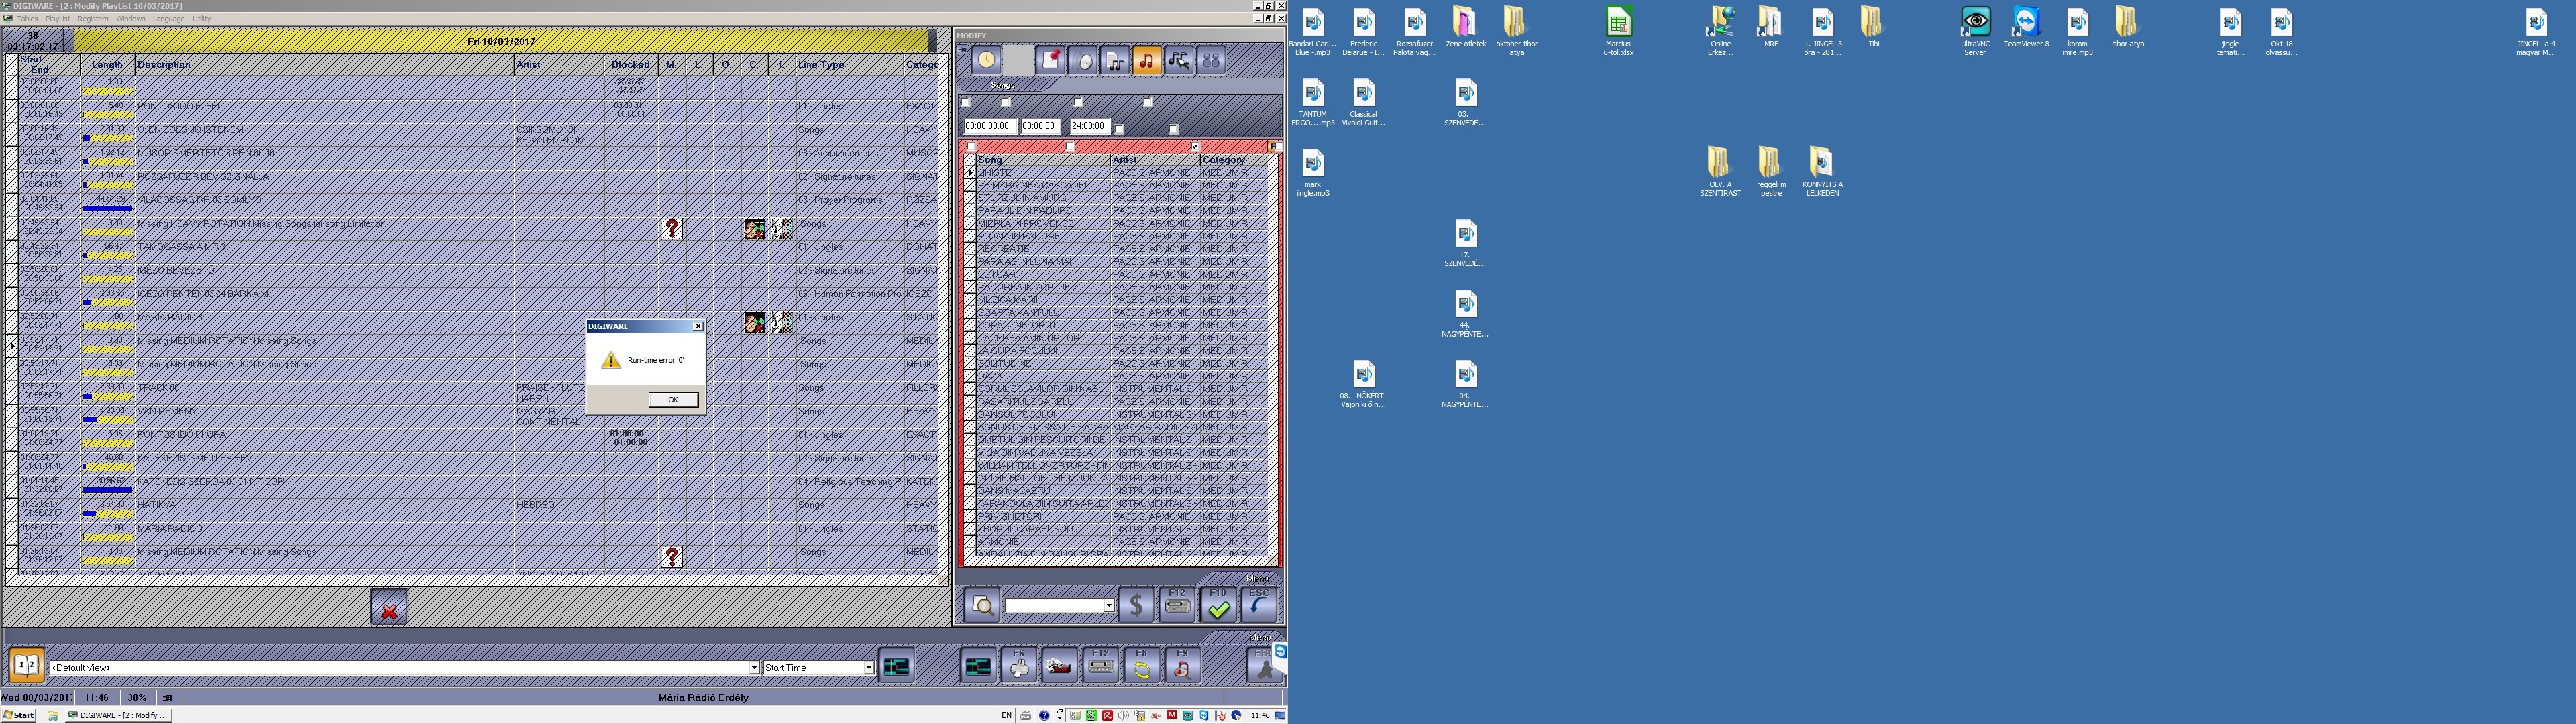Confirm with the F10 green checkmark
The image size is (2576, 724).
coord(1218,605)
